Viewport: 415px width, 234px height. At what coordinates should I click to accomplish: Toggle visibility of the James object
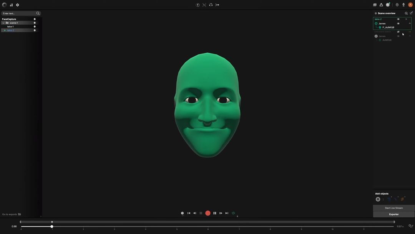coord(398,23)
